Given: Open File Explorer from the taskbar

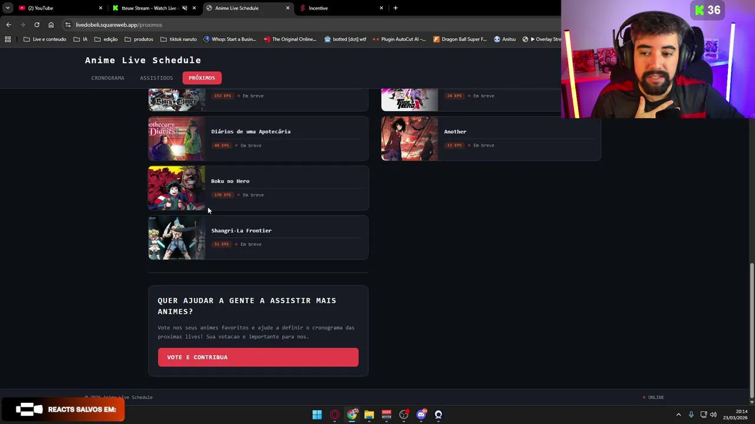Looking at the screenshot, I should (369, 415).
